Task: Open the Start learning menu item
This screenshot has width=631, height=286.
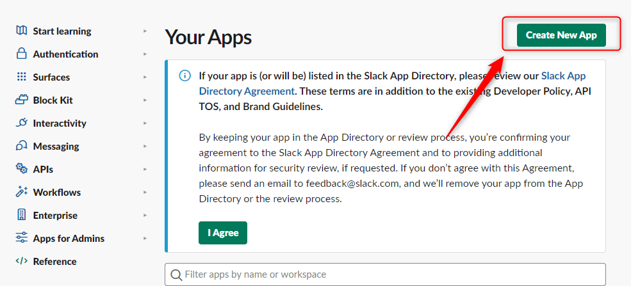Action: tap(62, 31)
